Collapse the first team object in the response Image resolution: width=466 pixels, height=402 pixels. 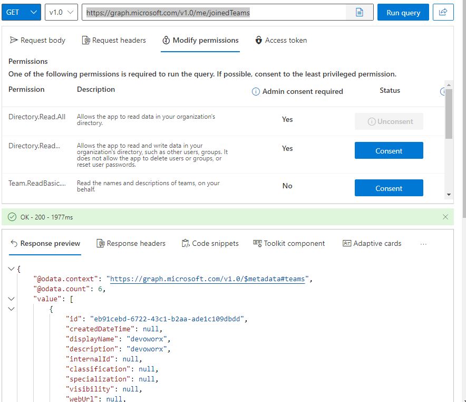click(11, 309)
